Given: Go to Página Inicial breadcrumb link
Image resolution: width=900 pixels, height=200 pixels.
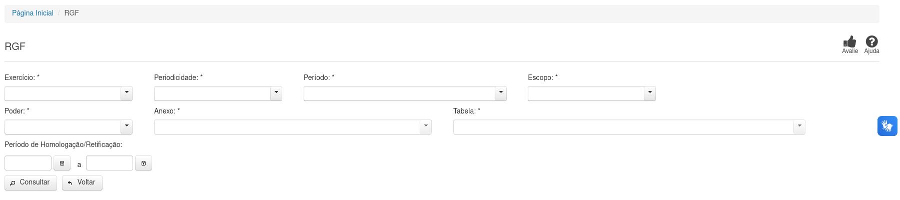Looking at the screenshot, I should point(33,13).
